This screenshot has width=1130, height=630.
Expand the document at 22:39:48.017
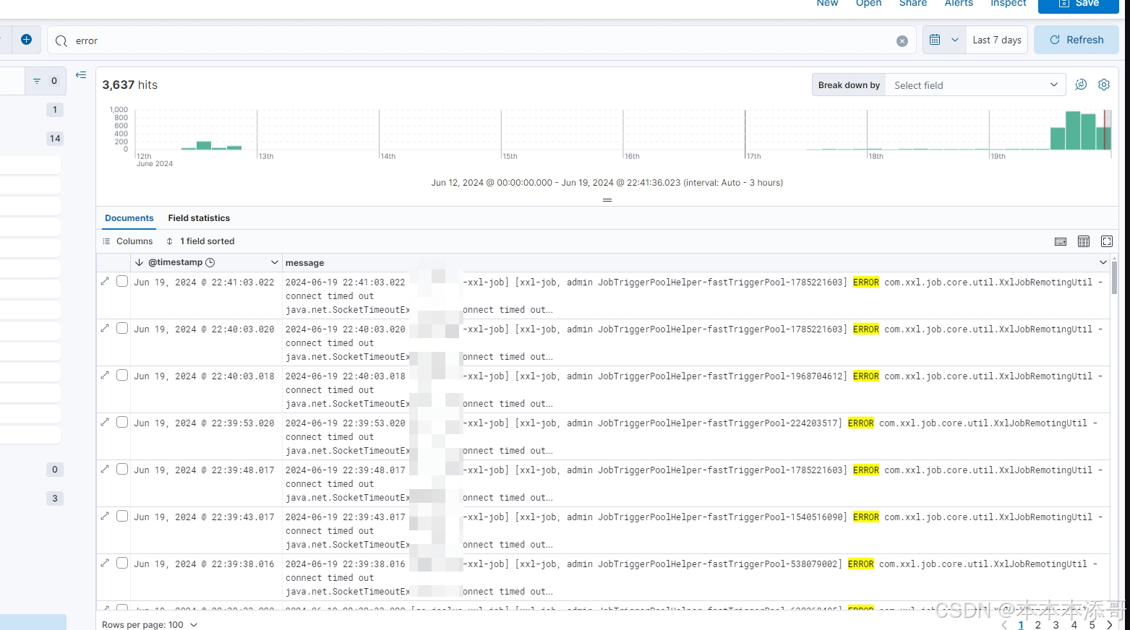[105, 469]
